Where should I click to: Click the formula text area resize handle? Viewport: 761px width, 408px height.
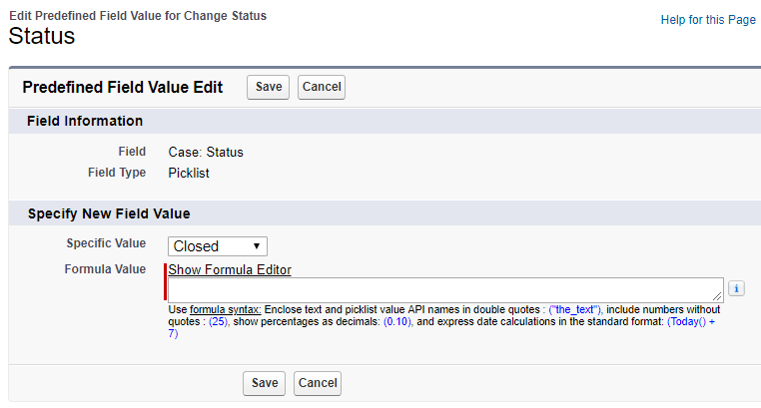point(717,295)
